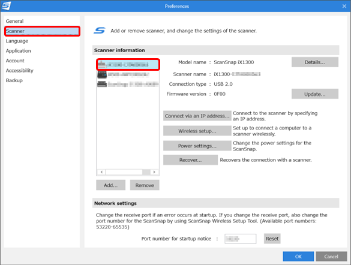Viewport: 351px width, 265px height.
Task: Click the ScanSnap logo in title bar
Action: click(x=6, y=6)
